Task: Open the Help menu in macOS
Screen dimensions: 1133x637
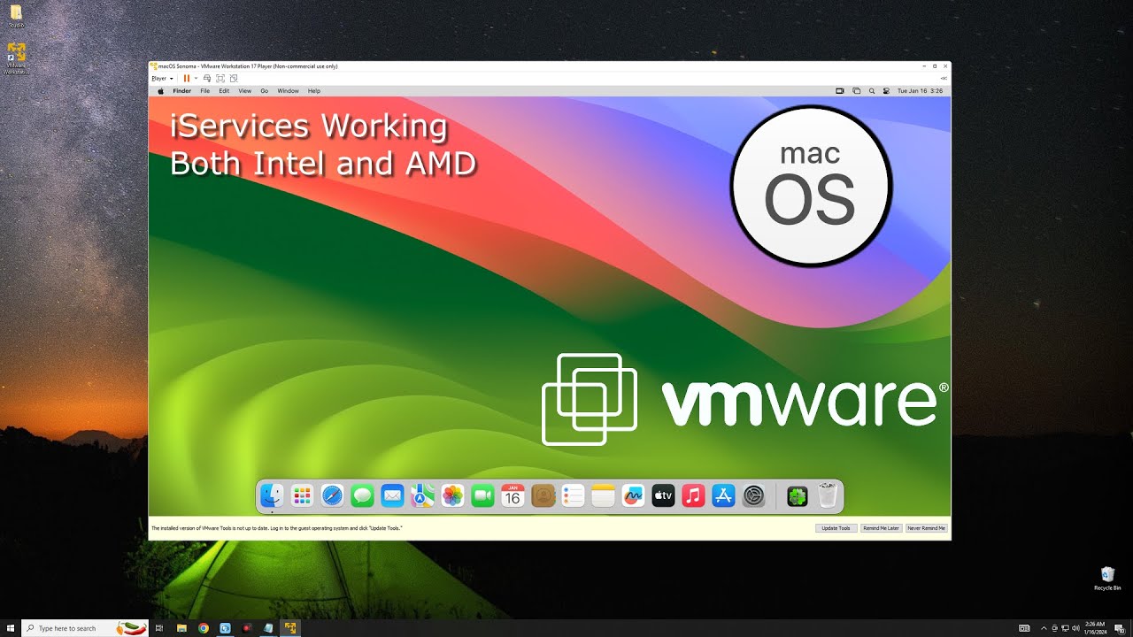Action: tap(313, 91)
